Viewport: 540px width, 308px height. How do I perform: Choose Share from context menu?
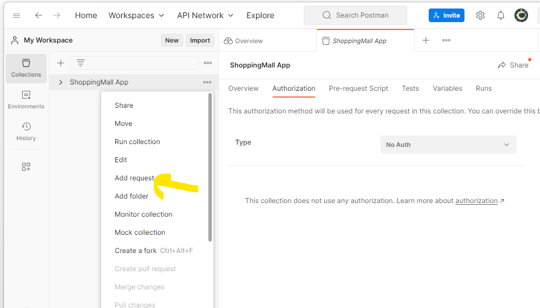pyautogui.click(x=124, y=106)
